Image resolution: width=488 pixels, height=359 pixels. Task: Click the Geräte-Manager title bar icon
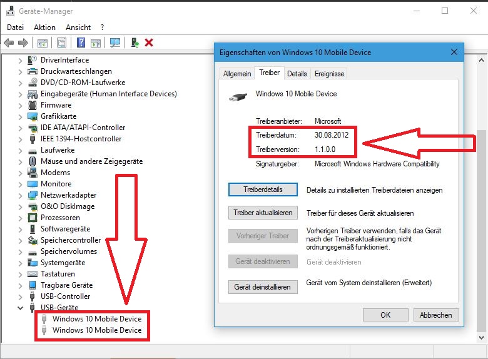[10, 11]
